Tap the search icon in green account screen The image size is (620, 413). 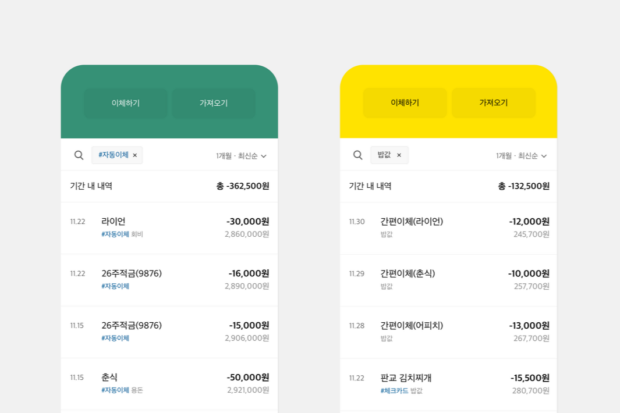(x=79, y=155)
